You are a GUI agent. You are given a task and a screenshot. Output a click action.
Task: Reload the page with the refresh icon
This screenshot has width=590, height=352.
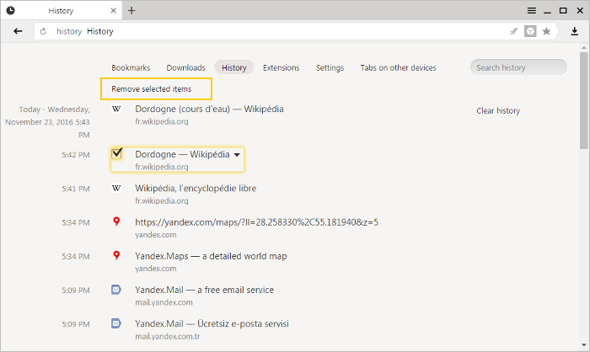coord(43,31)
